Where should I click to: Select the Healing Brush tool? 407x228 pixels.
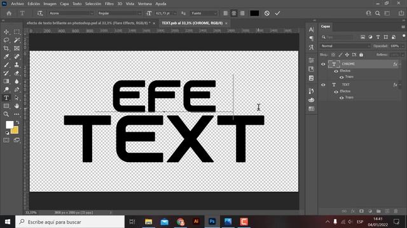17,56
